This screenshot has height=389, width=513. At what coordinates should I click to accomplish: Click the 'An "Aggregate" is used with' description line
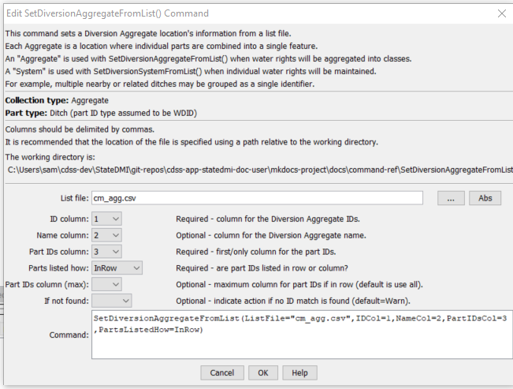tap(208, 58)
